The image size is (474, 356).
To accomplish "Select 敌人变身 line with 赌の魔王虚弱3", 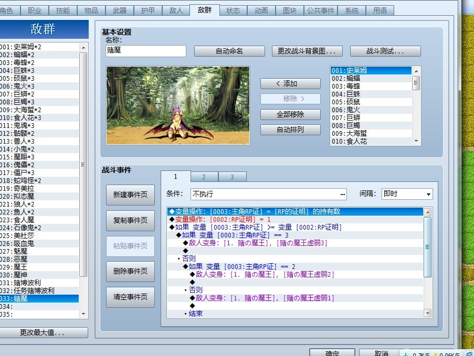I will [296, 243].
